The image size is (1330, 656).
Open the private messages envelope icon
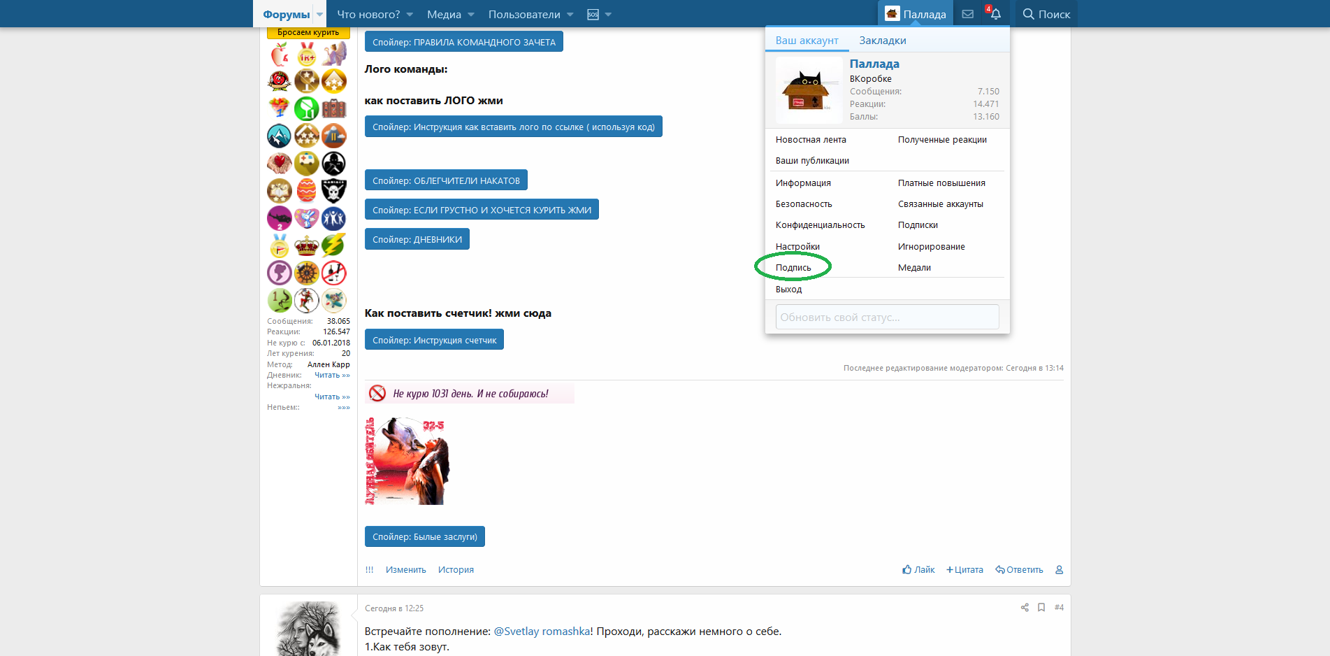(x=967, y=14)
